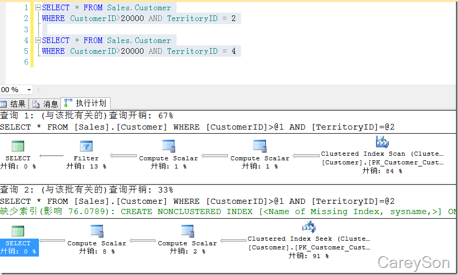The image size is (458, 275).
Task: Switch to the 结果 tab
Action: 14,104
